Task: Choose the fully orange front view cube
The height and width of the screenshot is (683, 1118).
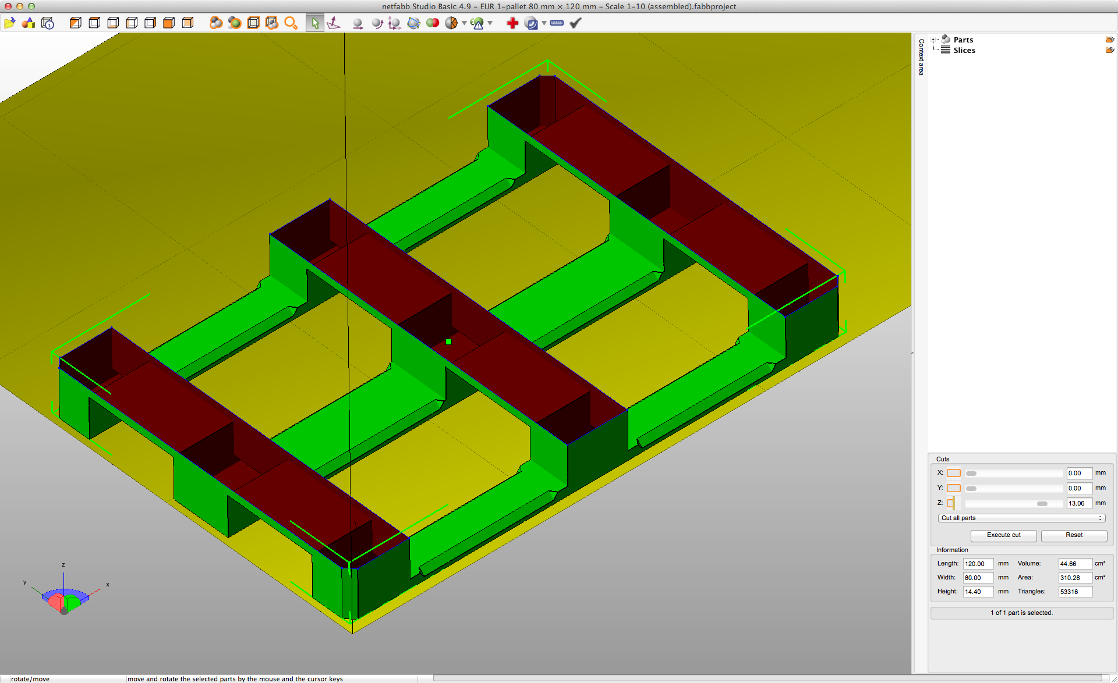Action: pos(169,23)
